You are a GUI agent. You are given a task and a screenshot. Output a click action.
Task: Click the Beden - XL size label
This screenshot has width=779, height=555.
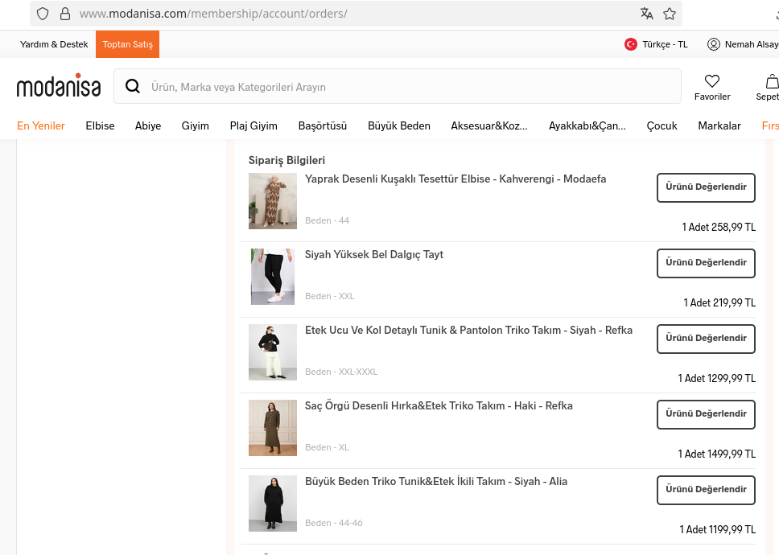pyautogui.click(x=327, y=447)
